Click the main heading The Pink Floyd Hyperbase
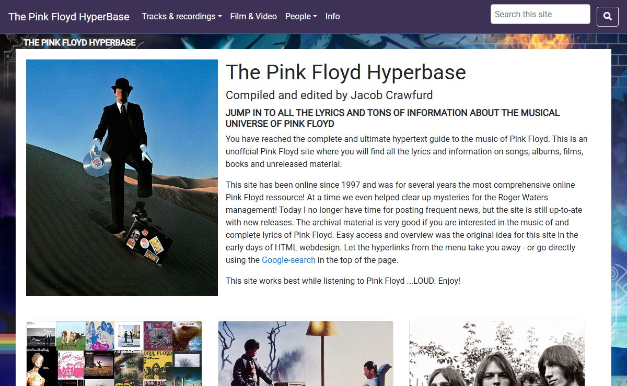 click(346, 72)
